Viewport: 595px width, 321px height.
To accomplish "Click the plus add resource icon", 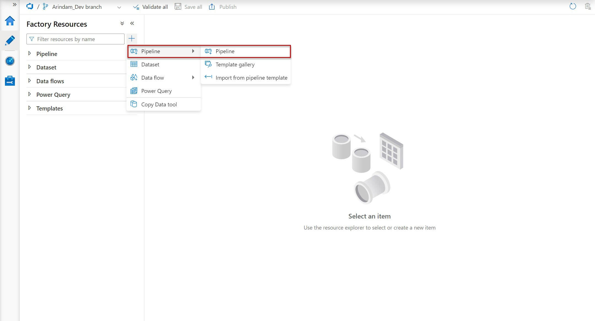I will pyautogui.click(x=132, y=39).
